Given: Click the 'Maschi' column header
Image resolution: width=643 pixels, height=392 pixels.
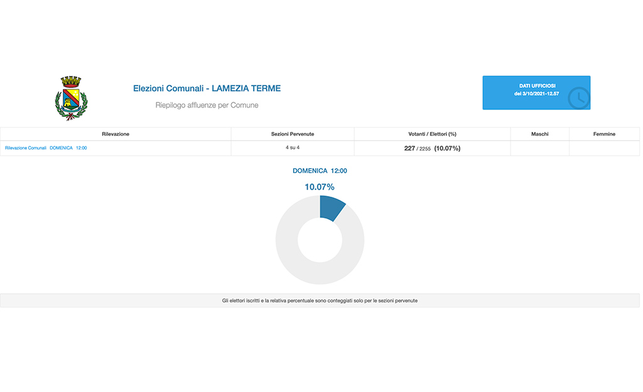Looking at the screenshot, I should (x=539, y=134).
